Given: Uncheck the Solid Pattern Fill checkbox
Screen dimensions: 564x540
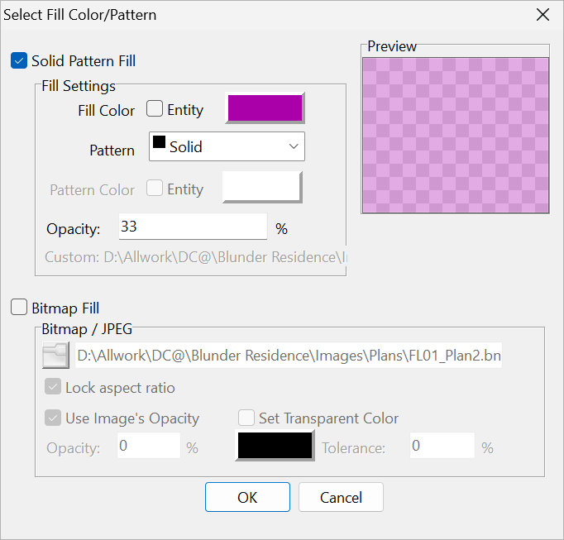Looking at the screenshot, I should (x=19, y=60).
